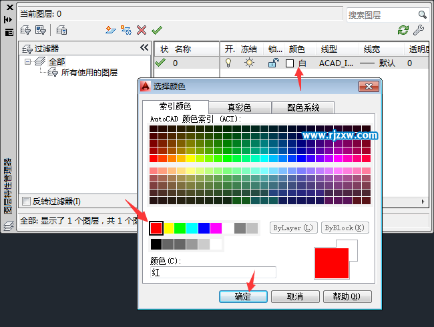434x327 pixels.
Task: Click the layers stack icon at sidebar bottom
Action: [9, 226]
